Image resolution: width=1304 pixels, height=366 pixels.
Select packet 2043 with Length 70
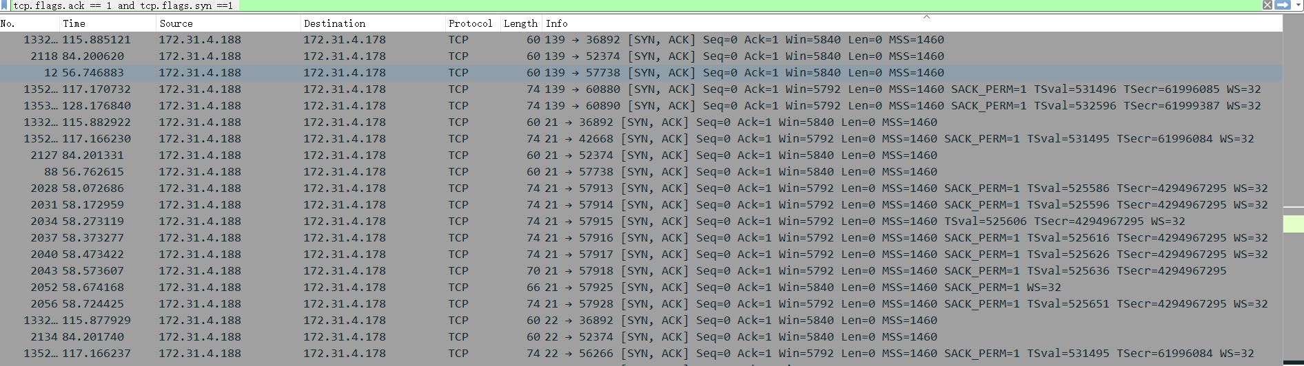pos(641,271)
